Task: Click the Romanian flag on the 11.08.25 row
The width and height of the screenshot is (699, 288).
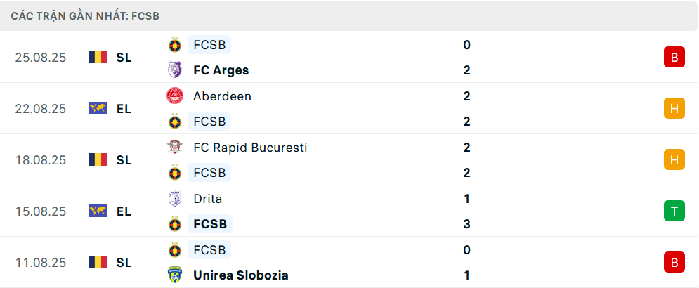Action: [98, 263]
